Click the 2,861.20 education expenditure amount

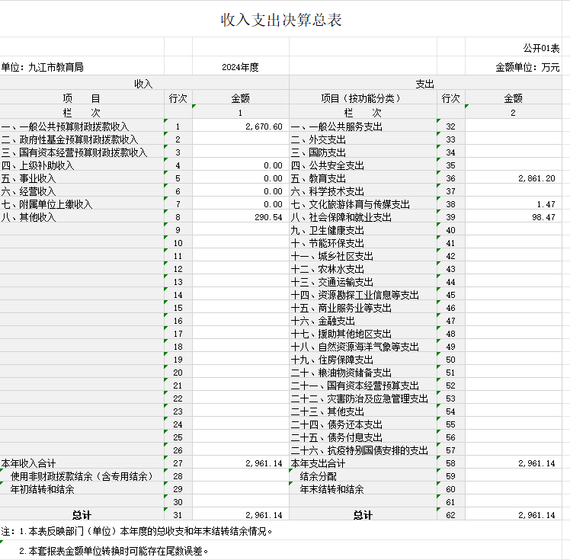536,178
